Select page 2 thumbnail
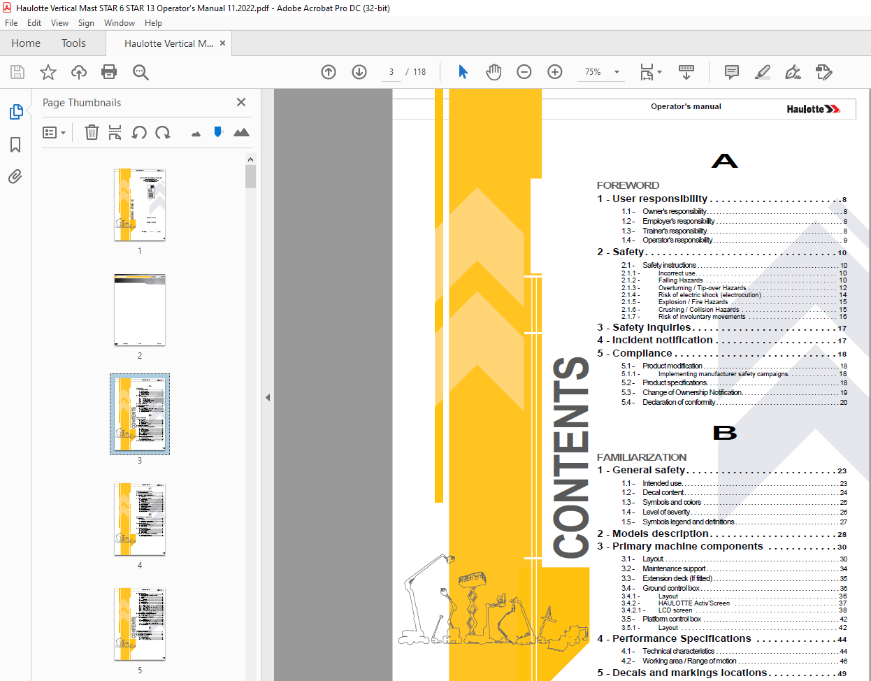Screen dimensions: 871x681 (x=140, y=310)
